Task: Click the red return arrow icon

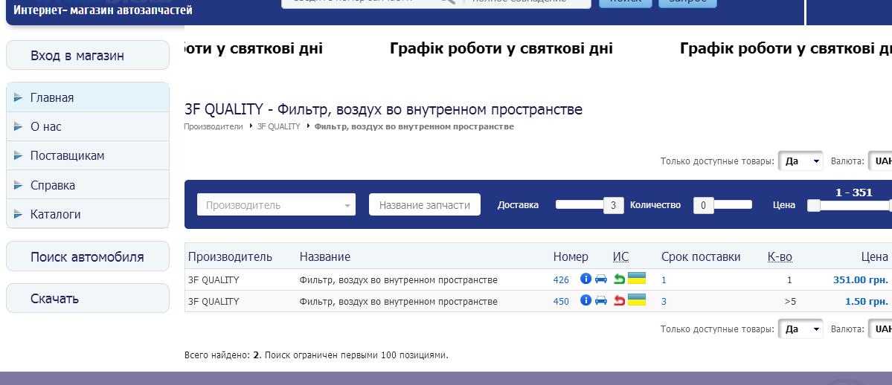Action: click(619, 300)
